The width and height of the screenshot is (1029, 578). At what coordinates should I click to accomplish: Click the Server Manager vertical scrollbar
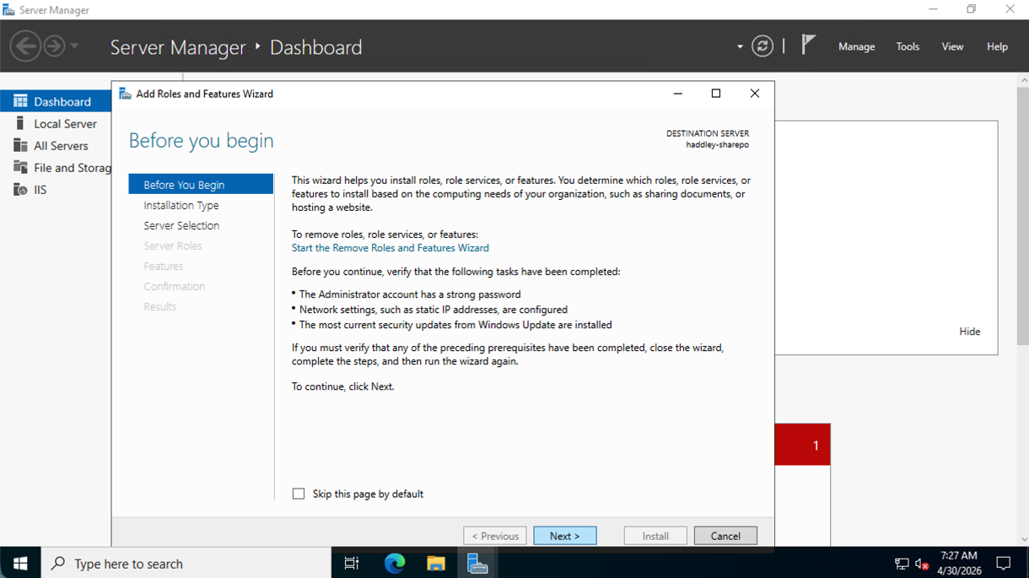click(x=1023, y=215)
